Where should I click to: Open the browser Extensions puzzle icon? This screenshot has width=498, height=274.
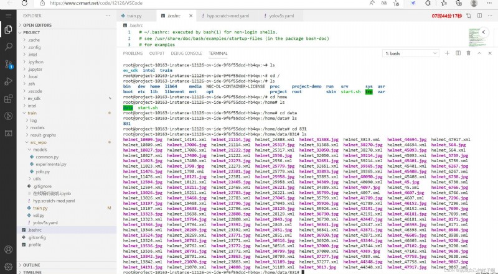click(x=428, y=3)
